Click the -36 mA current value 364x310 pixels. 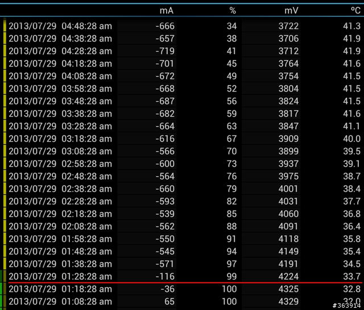click(167, 289)
